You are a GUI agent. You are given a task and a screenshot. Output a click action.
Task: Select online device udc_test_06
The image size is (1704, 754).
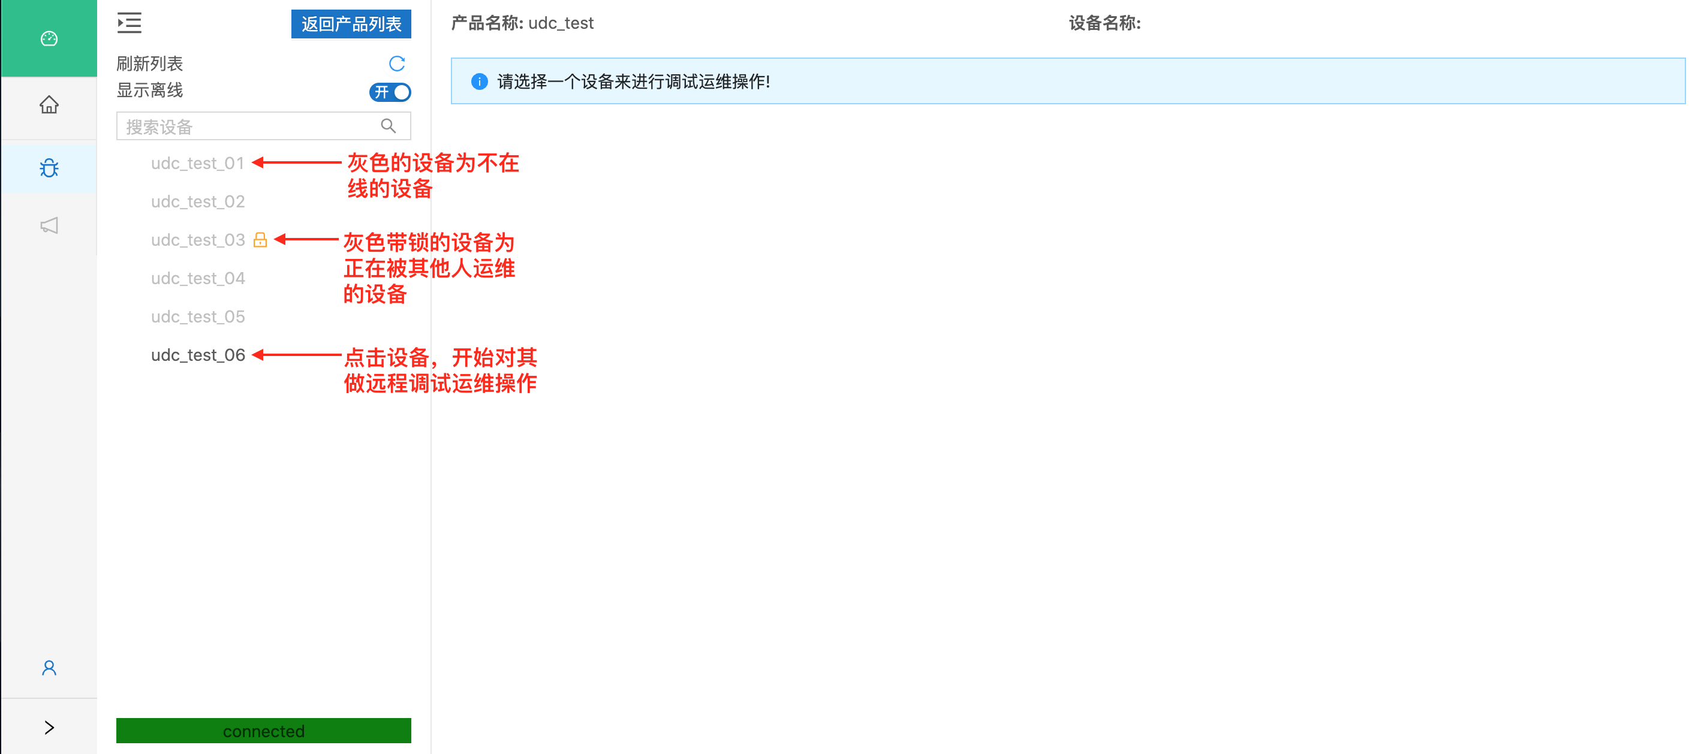tap(198, 355)
